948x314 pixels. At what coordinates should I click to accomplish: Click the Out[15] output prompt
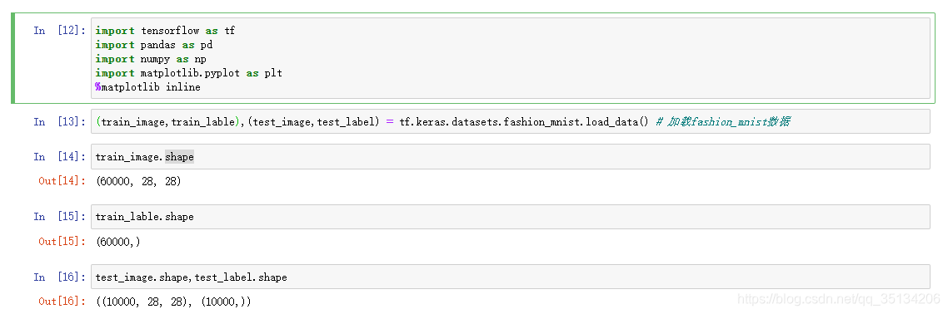coord(62,241)
